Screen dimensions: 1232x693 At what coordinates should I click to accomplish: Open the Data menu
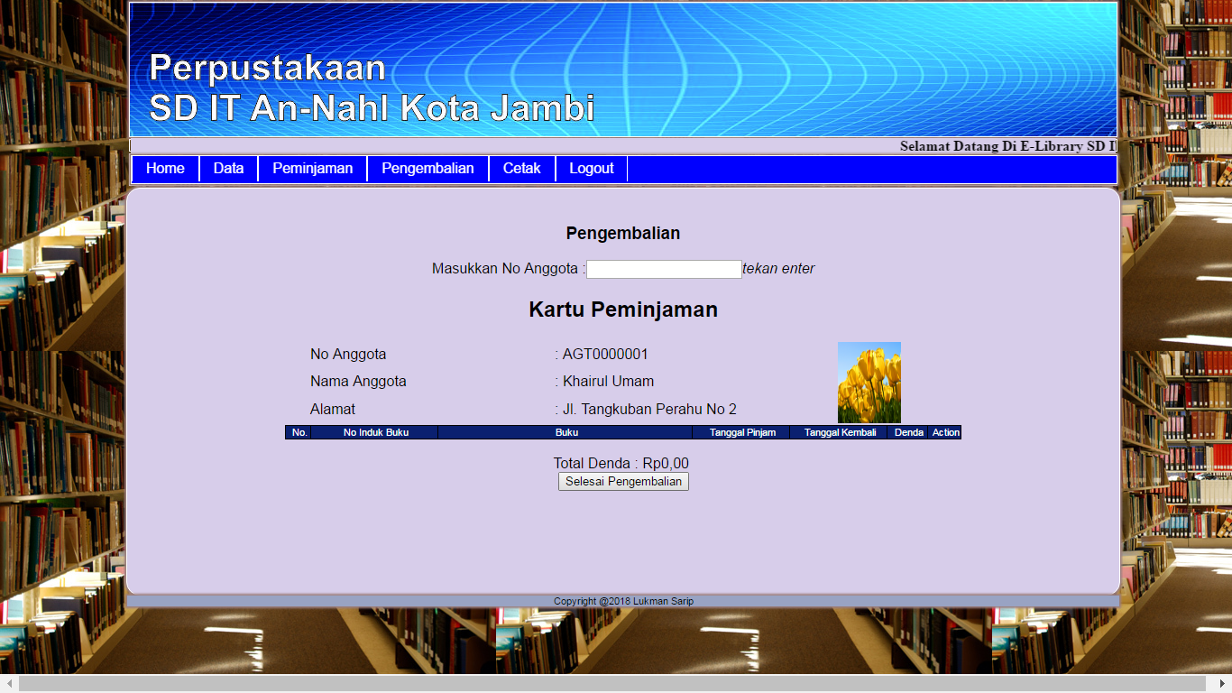pyautogui.click(x=228, y=169)
